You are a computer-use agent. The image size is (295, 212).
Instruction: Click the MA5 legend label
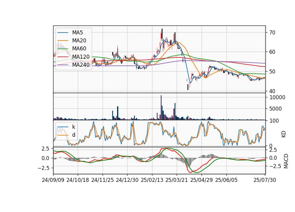77,33
